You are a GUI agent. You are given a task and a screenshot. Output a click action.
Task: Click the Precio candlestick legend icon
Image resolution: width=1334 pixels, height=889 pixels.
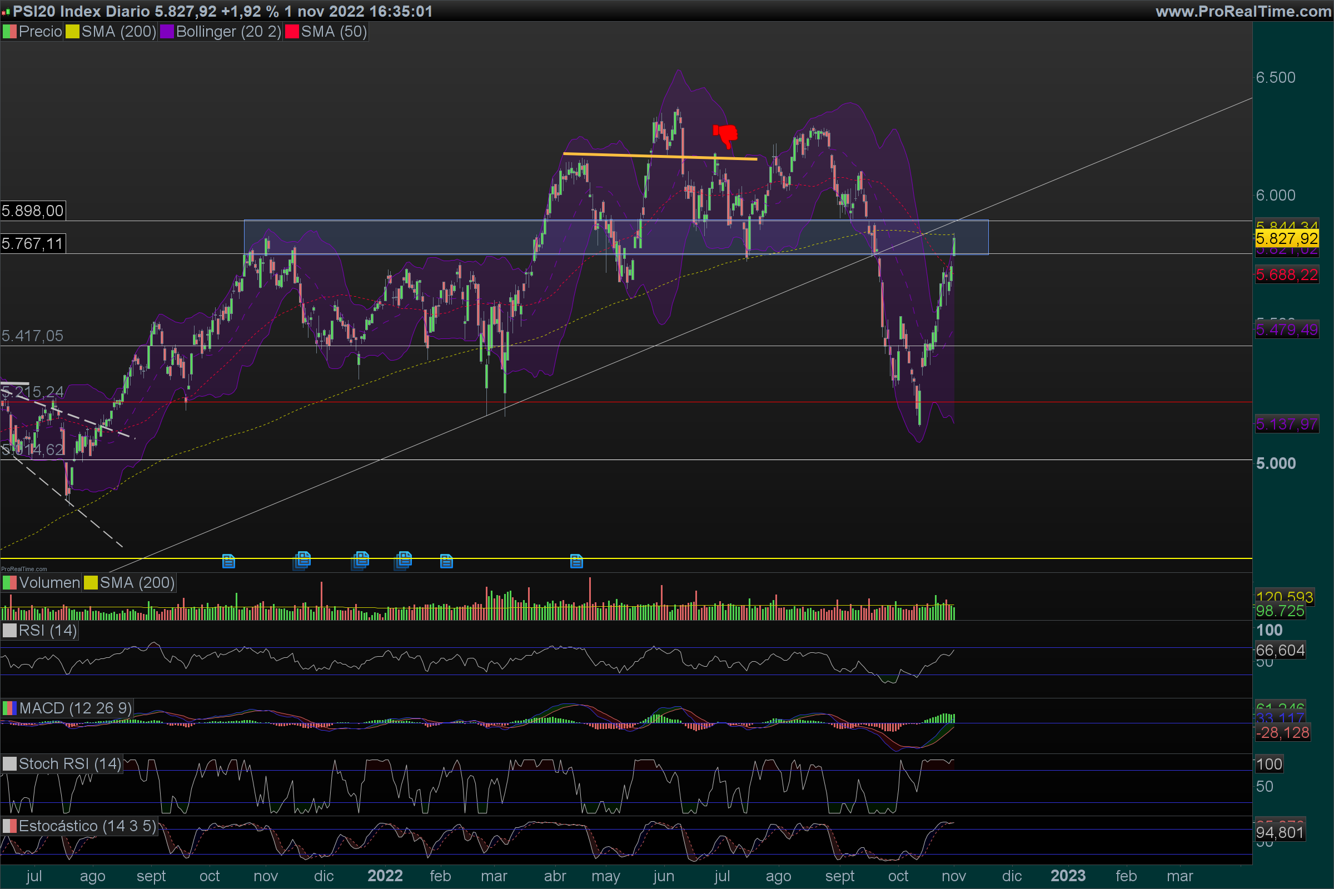[x=9, y=32]
